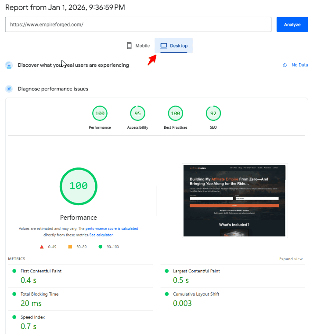Click the Diagnose performance issues icon
The width and height of the screenshot is (310, 334).
[x=9, y=89]
